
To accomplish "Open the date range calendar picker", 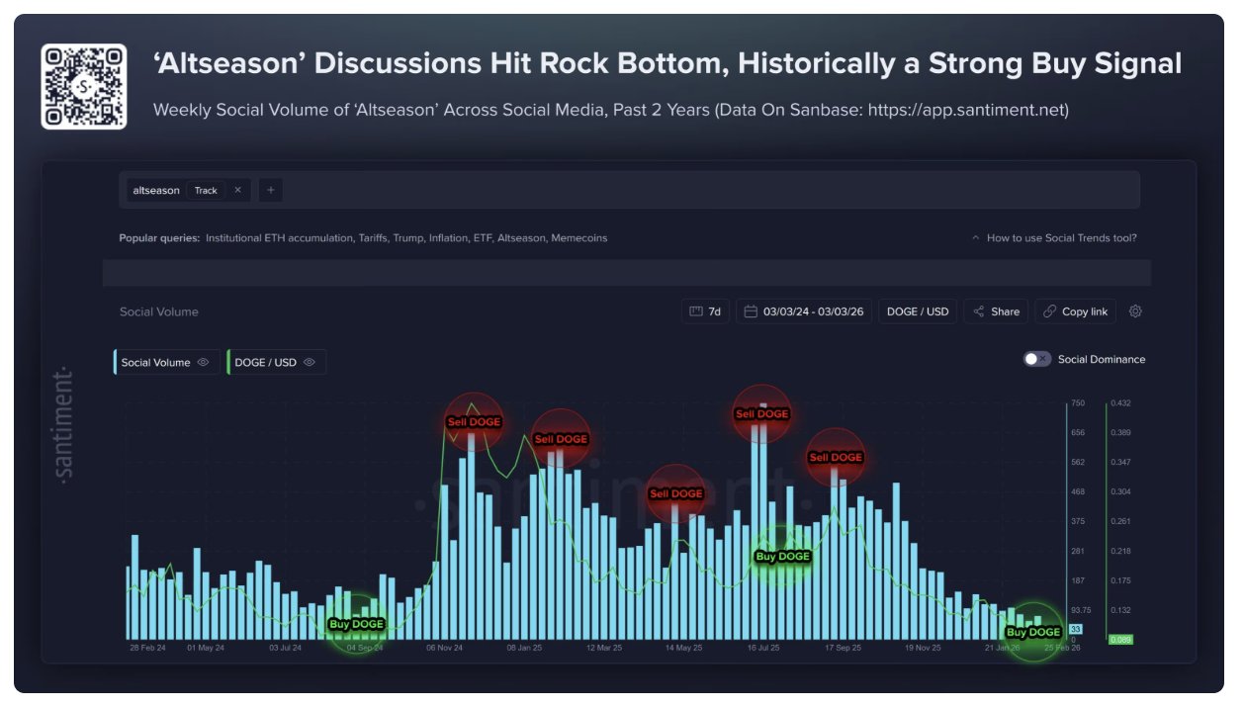I will pyautogui.click(x=803, y=311).
